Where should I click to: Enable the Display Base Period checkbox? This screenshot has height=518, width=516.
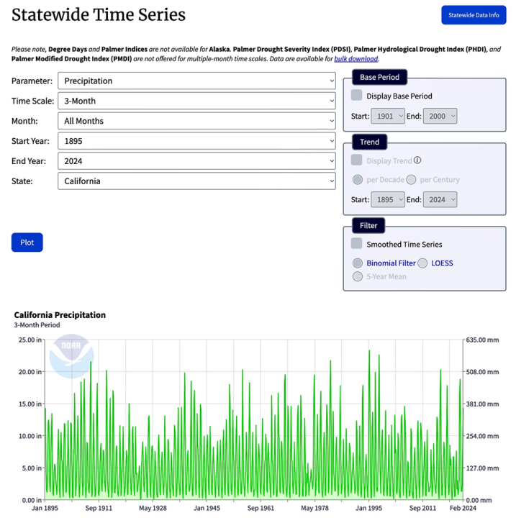point(356,95)
